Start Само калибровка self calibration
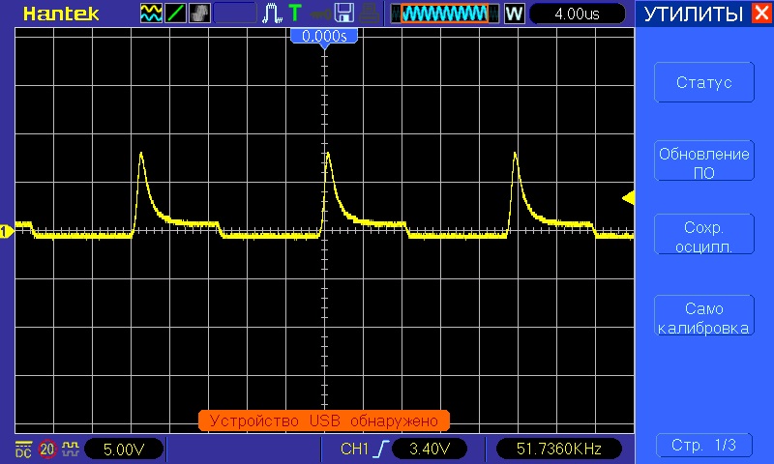 click(x=703, y=317)
